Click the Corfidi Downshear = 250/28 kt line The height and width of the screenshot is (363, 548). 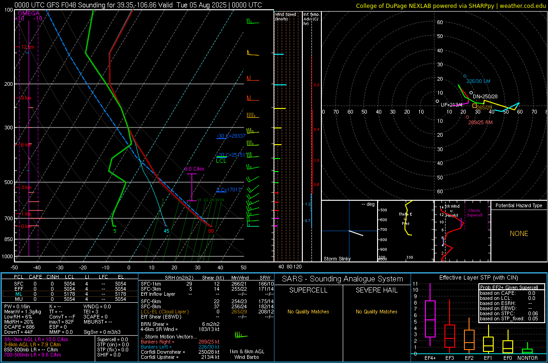coord(180,352)
